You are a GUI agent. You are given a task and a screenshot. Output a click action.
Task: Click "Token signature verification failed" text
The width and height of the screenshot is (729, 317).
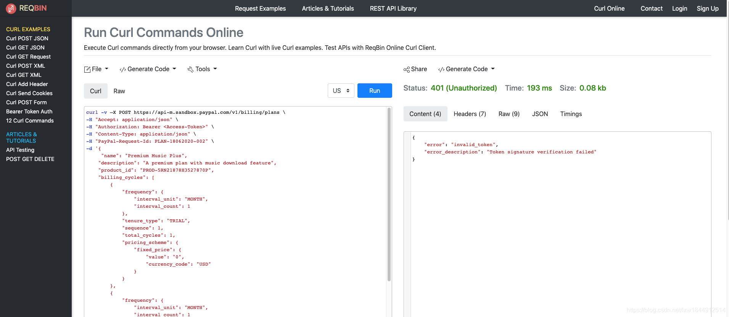coord(541,152)
